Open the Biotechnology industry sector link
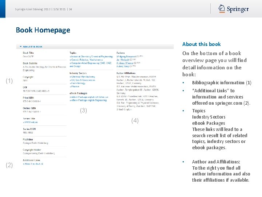This screenshot has height=197, width=262. pos(78,83)
